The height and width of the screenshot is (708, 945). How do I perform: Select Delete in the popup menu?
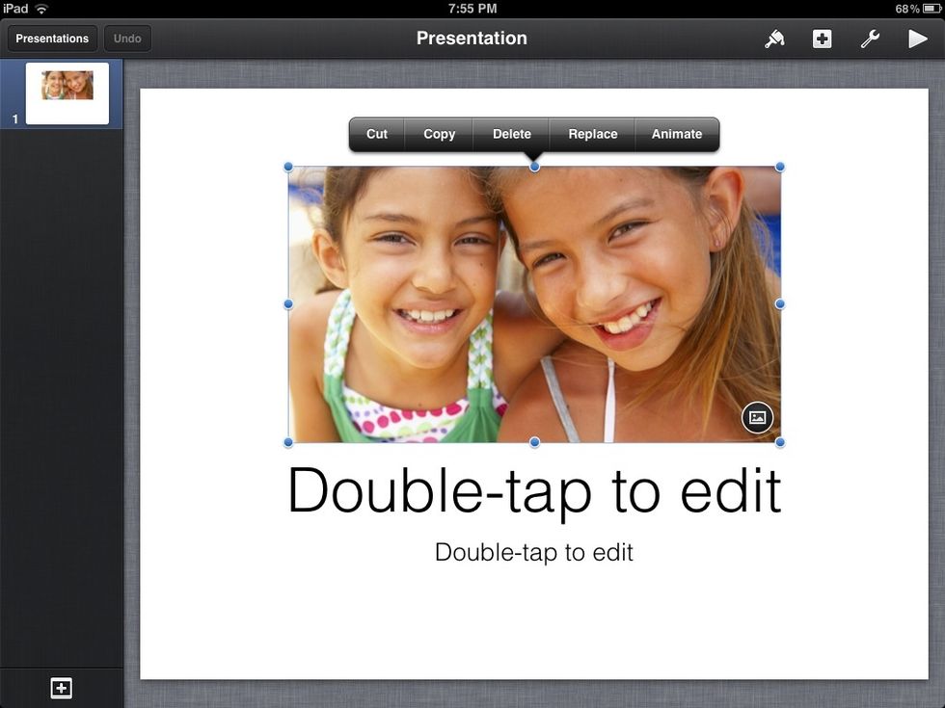click(511, 134)
